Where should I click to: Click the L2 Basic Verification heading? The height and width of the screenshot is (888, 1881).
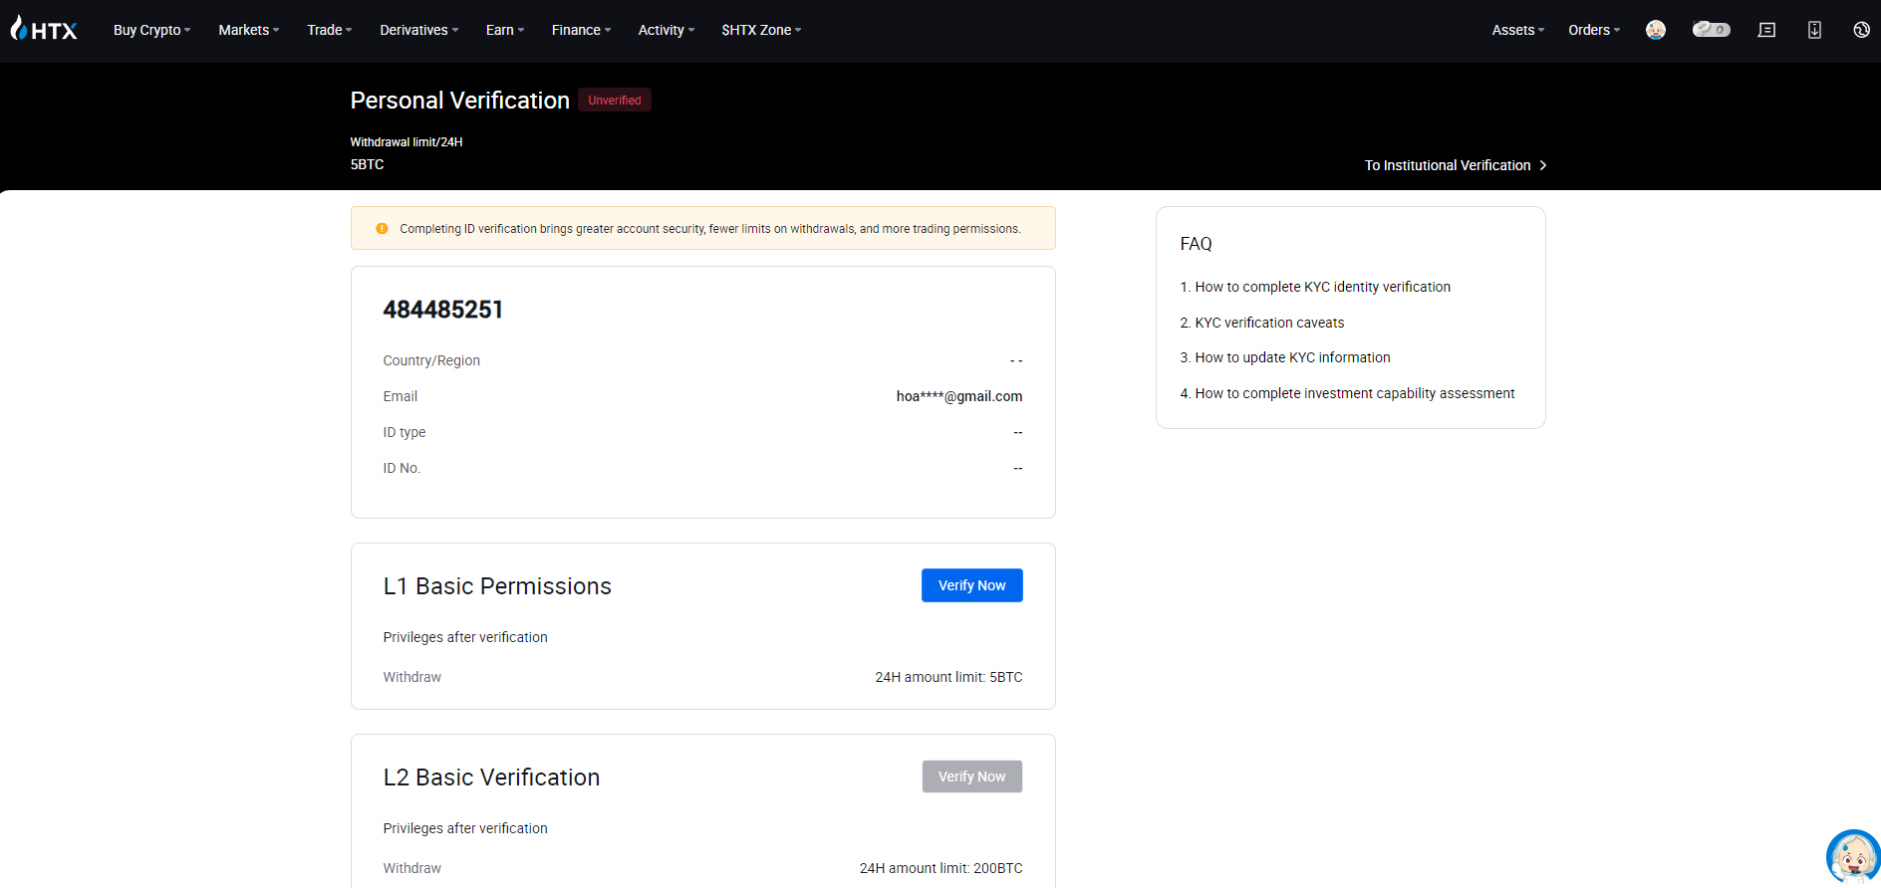coord(491,777)
